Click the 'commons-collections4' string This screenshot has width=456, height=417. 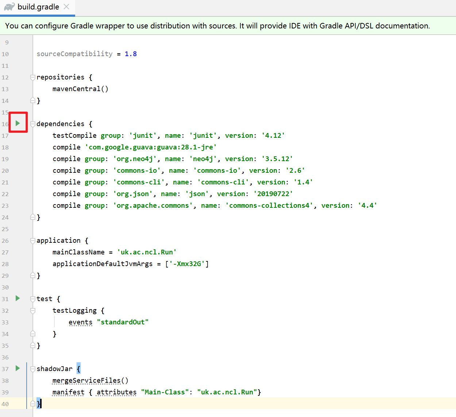(269, 206)
